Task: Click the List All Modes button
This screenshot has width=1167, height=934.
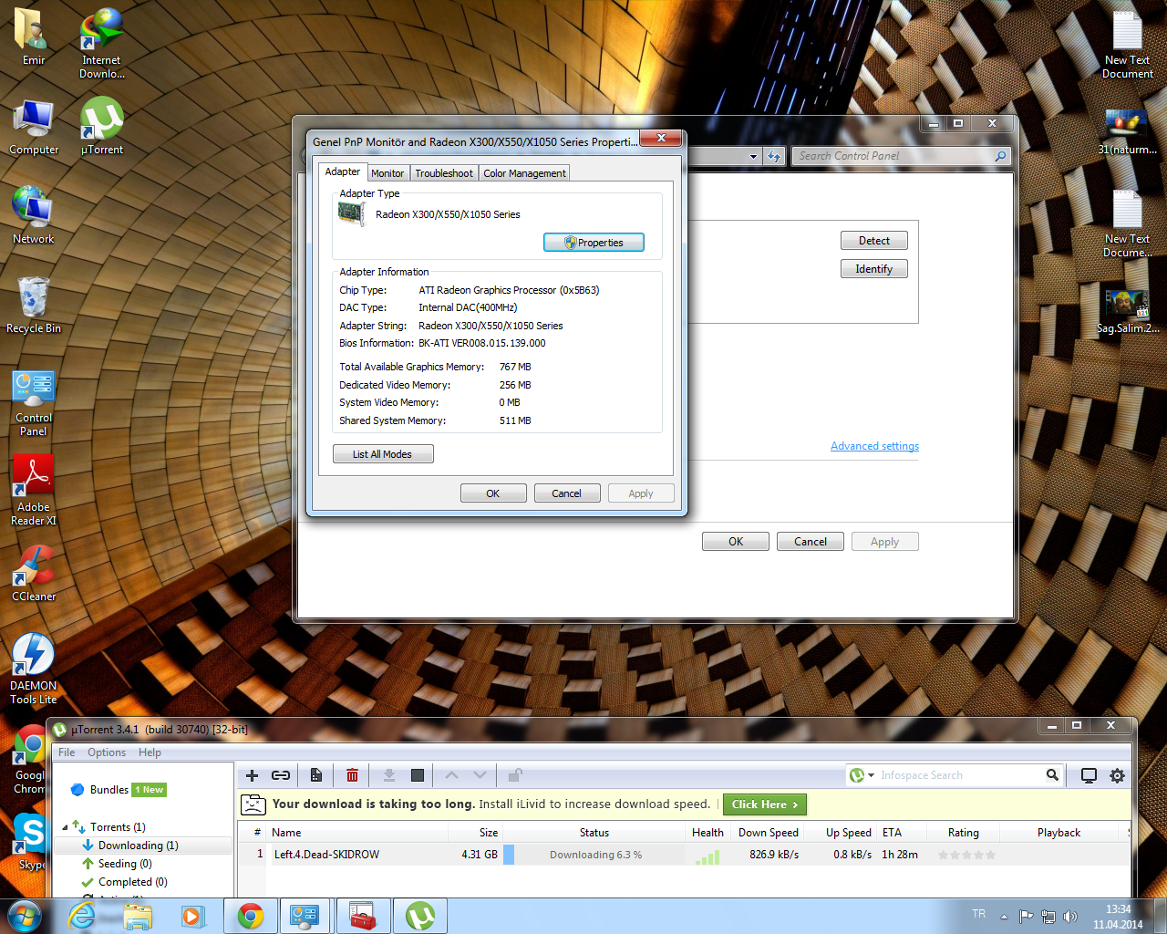Action: (x=383, y=454)
